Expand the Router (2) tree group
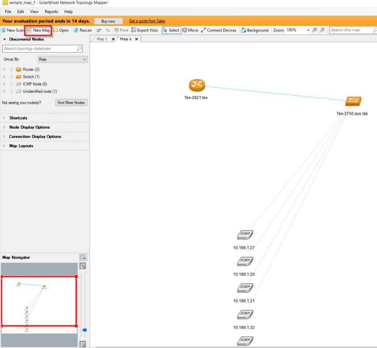 [4, 70]
